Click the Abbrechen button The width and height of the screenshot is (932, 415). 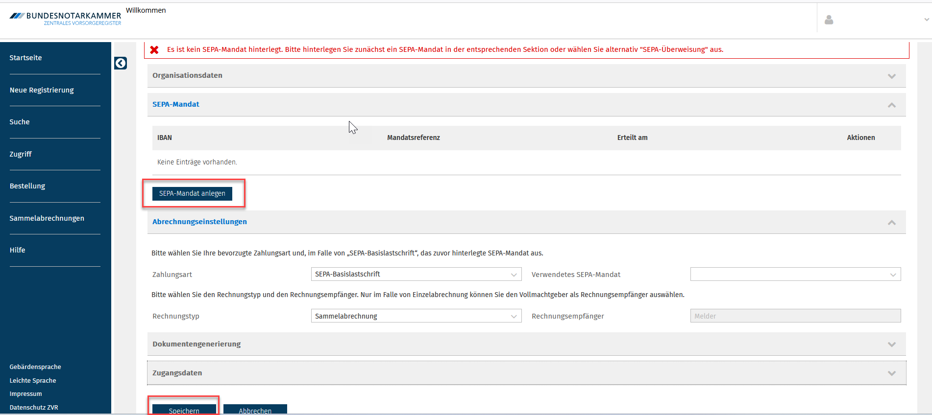(x=255, y=410)
